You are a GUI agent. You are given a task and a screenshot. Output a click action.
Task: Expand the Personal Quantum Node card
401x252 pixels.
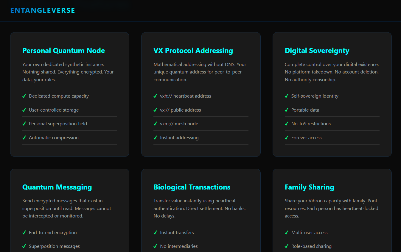69,94
